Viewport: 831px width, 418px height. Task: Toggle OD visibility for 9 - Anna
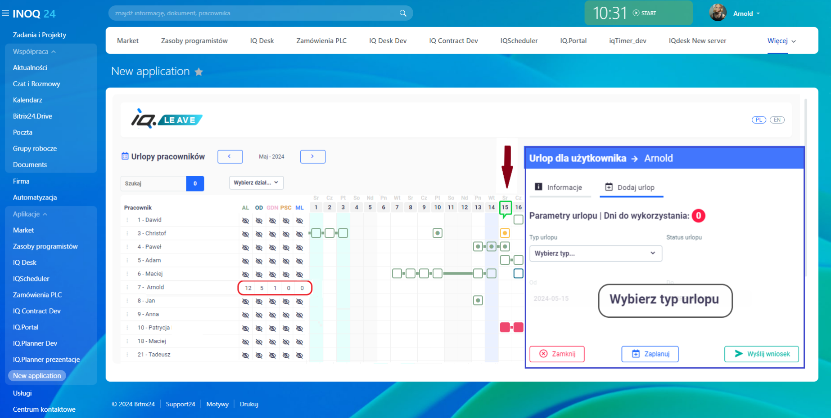pyautogui.click(x=259, y=315)
